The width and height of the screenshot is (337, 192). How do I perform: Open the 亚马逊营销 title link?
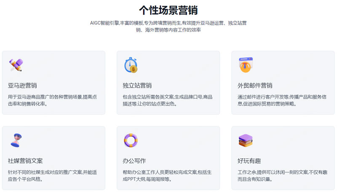pyautogui.click(x=22, y=85)
